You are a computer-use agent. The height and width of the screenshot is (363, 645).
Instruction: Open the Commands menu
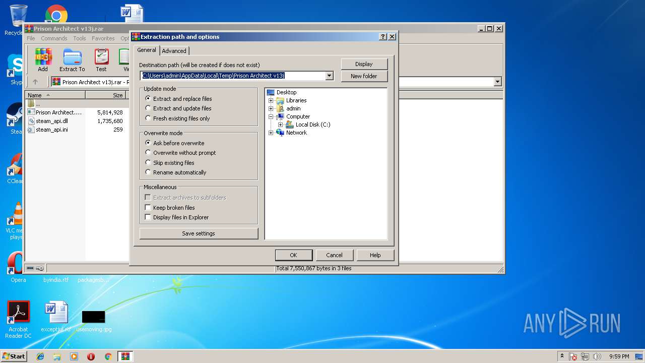[x=54, y=38]
